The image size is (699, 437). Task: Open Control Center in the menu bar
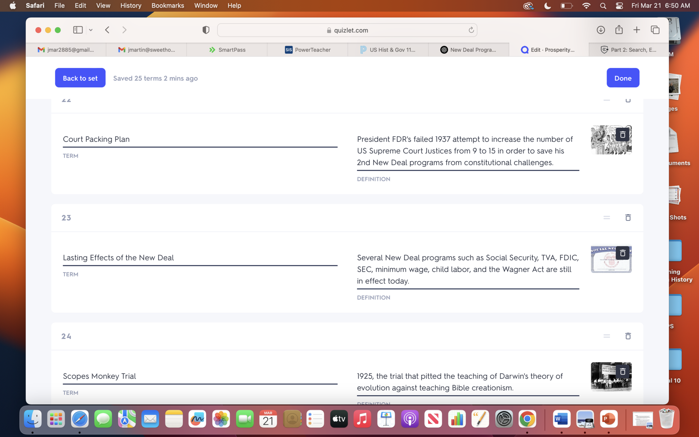(x=619, y=6)
